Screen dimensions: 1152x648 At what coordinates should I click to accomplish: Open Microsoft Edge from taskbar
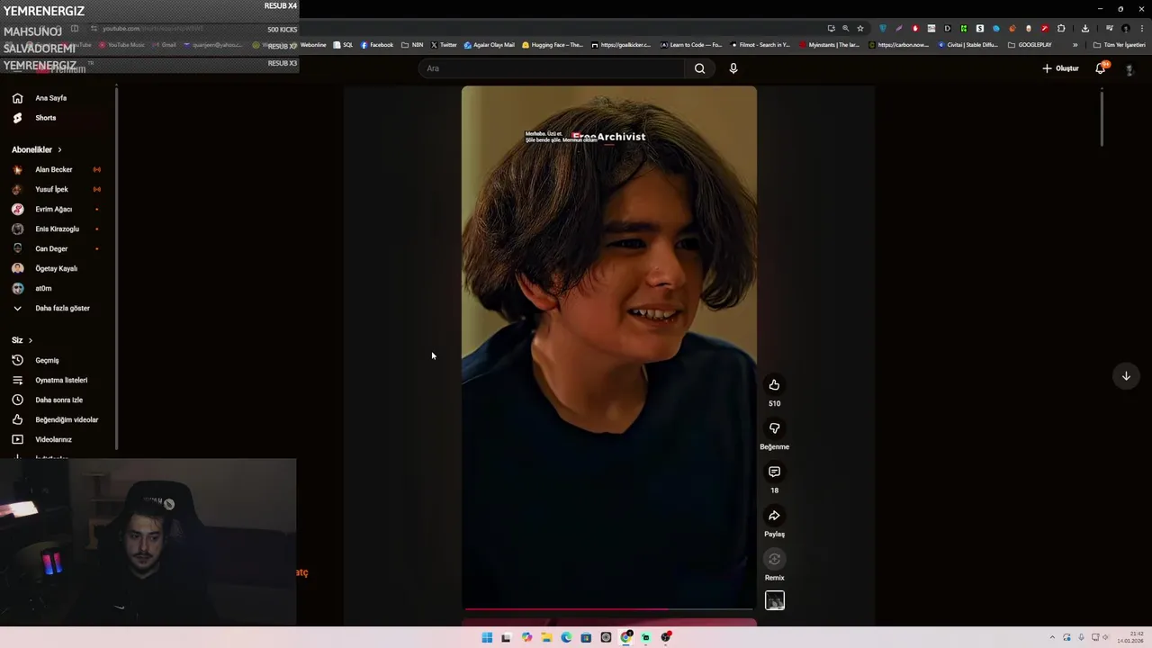pyautogui.click(x=566, y=637)
